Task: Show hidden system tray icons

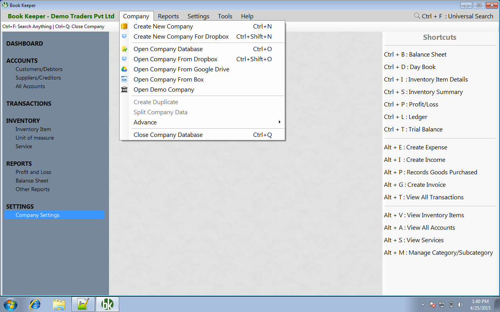Action: [x=423, y=305]
